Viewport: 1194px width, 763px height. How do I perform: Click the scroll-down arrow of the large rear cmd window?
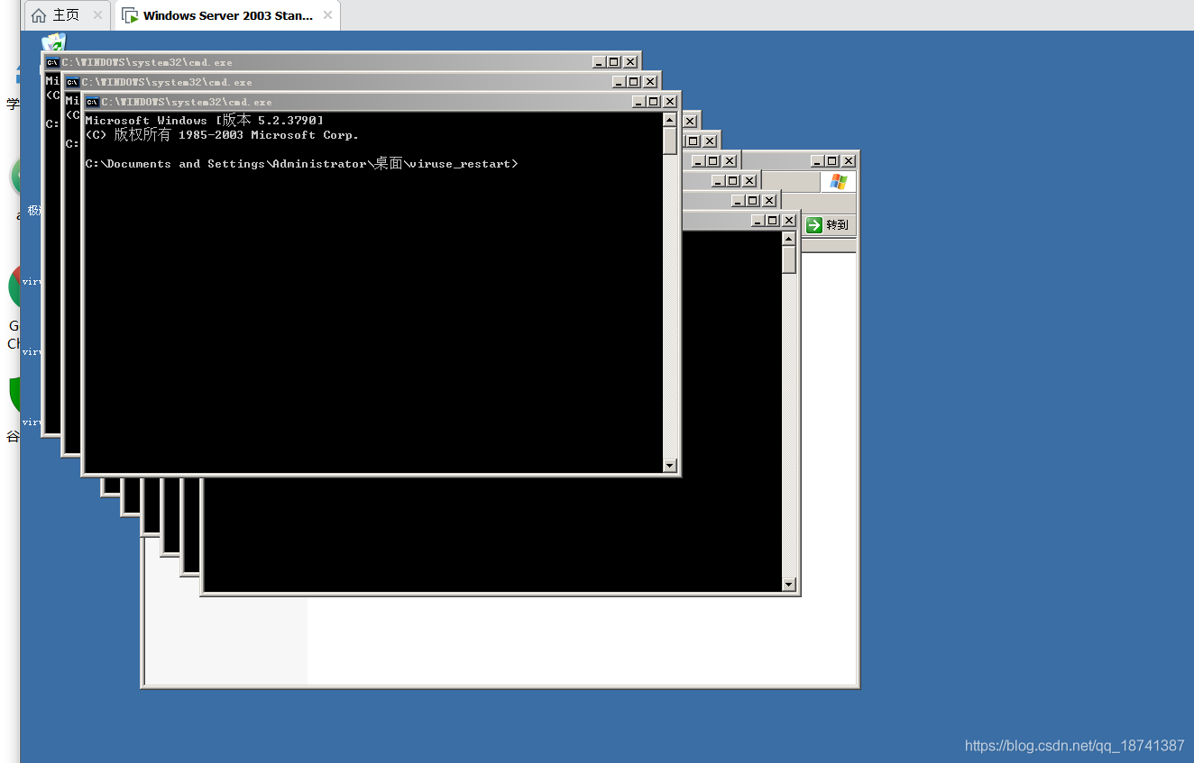tap(789, 585)
